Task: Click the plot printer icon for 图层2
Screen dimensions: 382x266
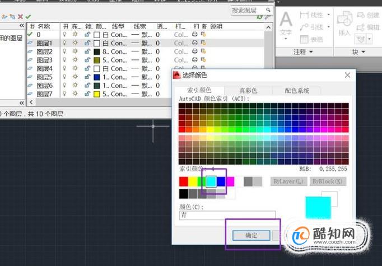Action: coord(194,52)
